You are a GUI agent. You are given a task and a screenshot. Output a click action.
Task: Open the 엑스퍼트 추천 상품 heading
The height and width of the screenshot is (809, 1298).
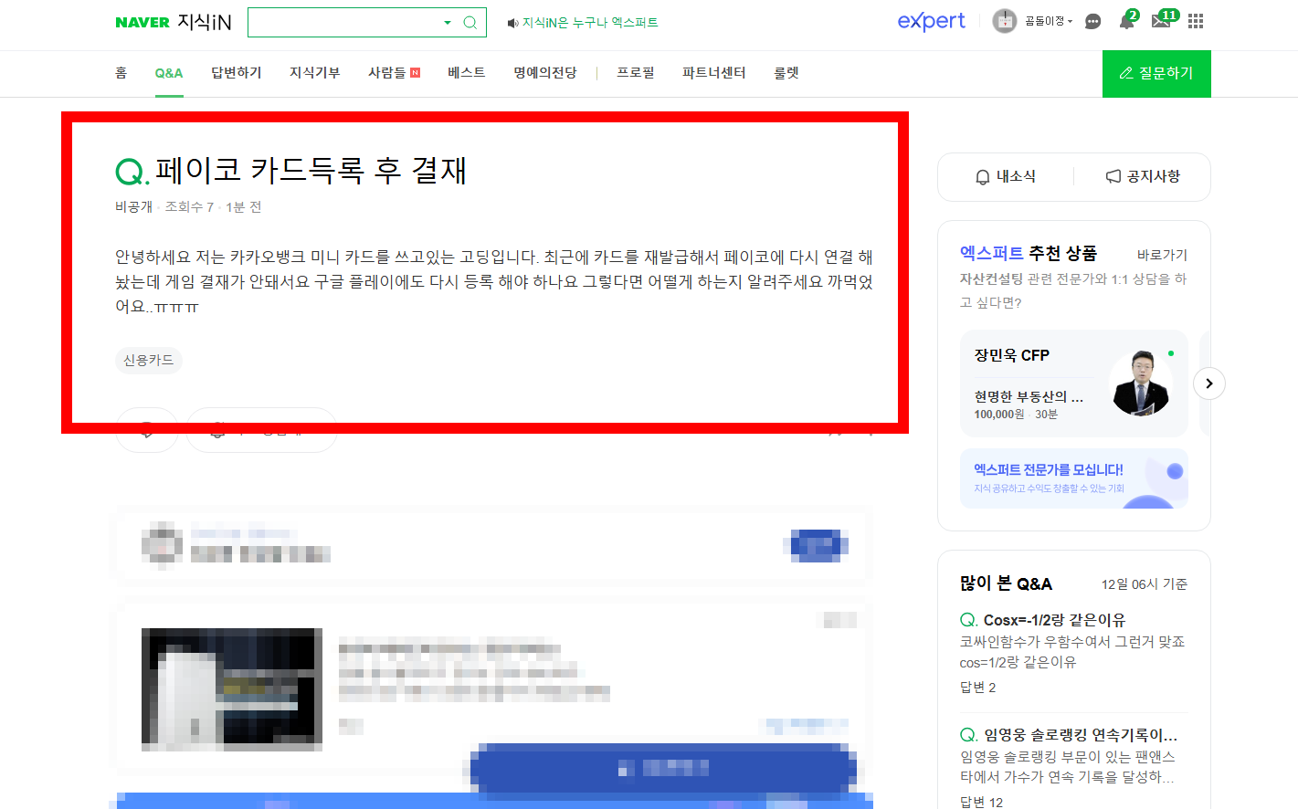coord(1029,254)
